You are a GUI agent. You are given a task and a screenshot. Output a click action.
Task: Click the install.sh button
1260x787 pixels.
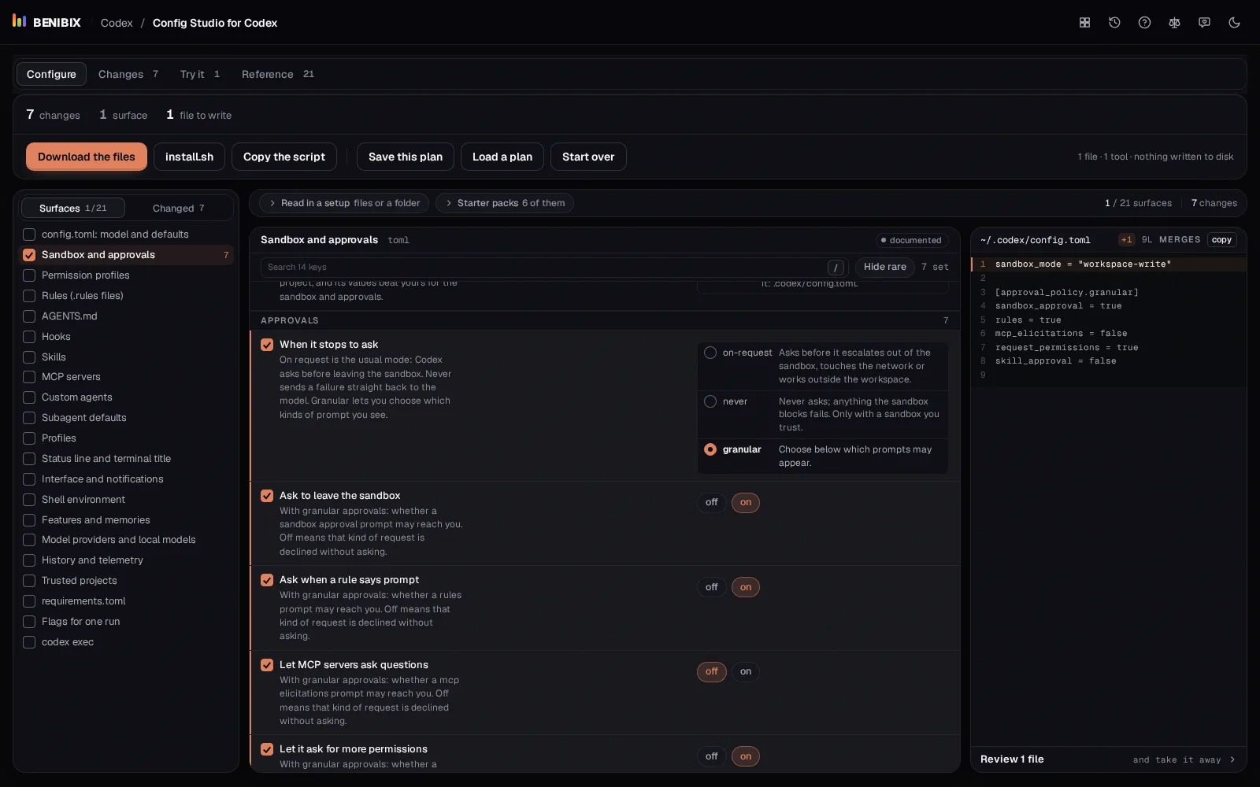click(189, 157)
